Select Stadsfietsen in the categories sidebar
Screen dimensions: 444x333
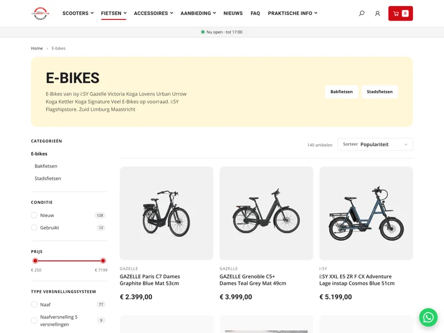click(48, 178)
